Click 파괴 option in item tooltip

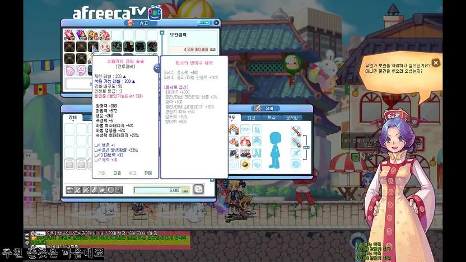(117, 173)
